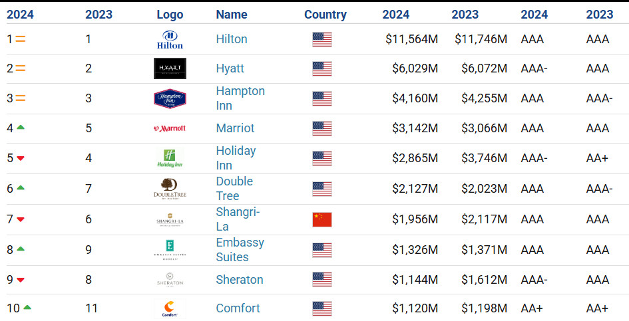This screenshot has height=321, width=629.
Task: Click the Hilton logo
Action: coord(170,40)
